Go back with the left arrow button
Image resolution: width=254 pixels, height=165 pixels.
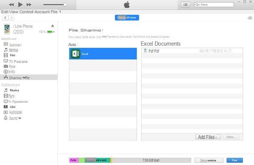click(x=5, y=17)
